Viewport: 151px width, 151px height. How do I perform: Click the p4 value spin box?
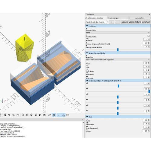coord(147,100)
